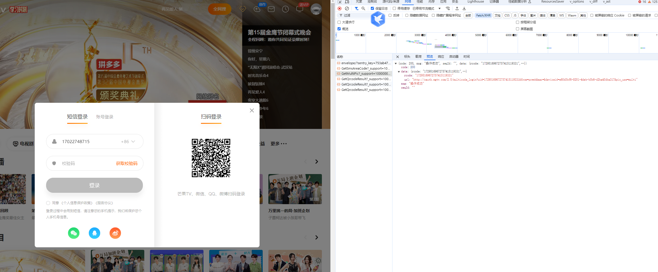Enable the 停用缓存 checkbox

[394, 9]
